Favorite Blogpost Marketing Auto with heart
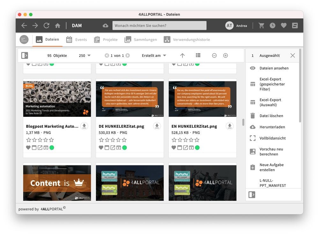This screenshot has height=235, width=319. point(28,148)
